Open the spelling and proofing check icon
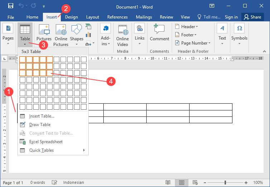This screenshot has width=270, height=187. (54, 182)
